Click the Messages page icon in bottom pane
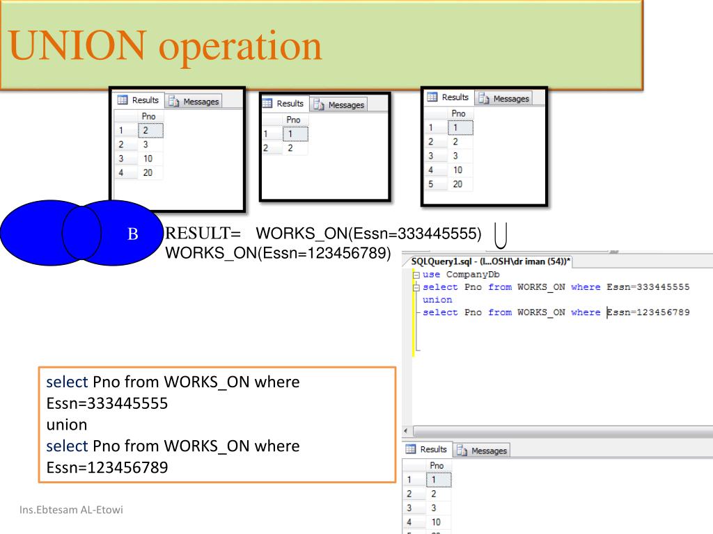The image size is (713, 534). click(462, 451)
